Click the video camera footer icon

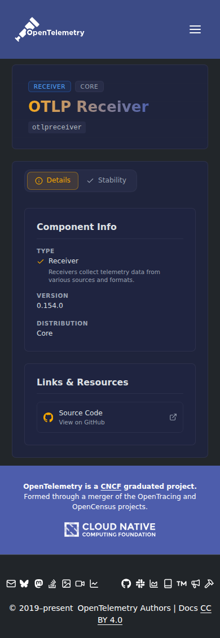click(80, 584)
